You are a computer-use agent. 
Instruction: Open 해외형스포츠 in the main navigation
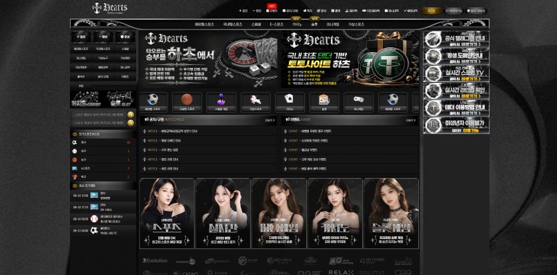click(x=204, y=25)
